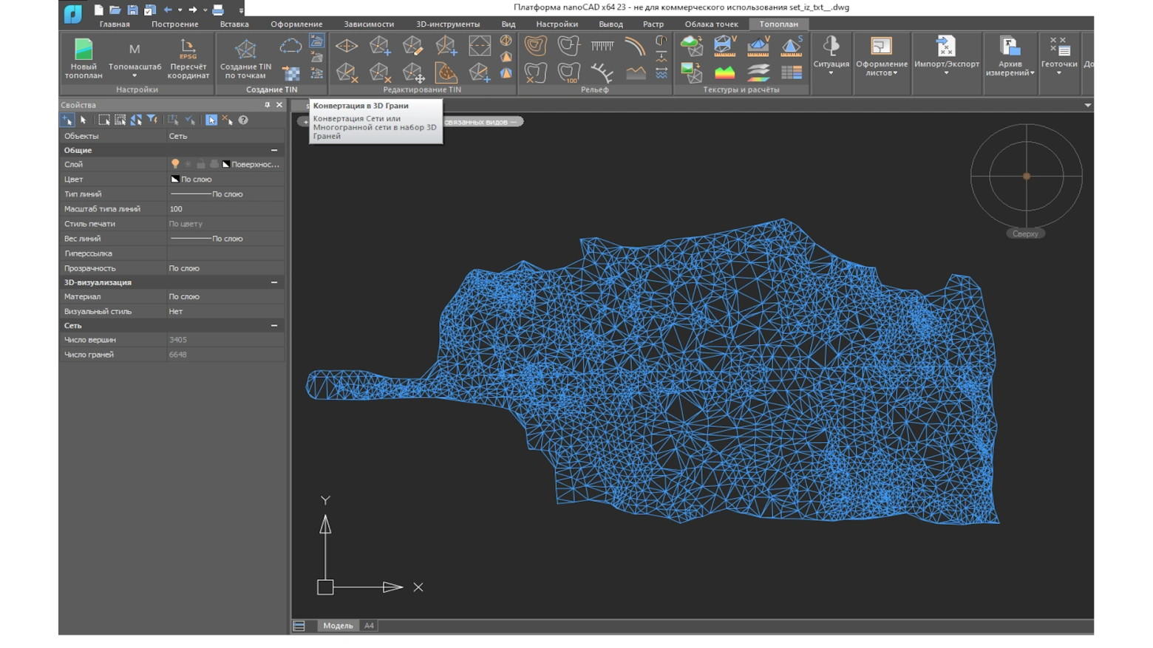Click the Новый топоплан icon
Screen dimensions: 1153x648
pyautogui.click(x=84, y=50)
